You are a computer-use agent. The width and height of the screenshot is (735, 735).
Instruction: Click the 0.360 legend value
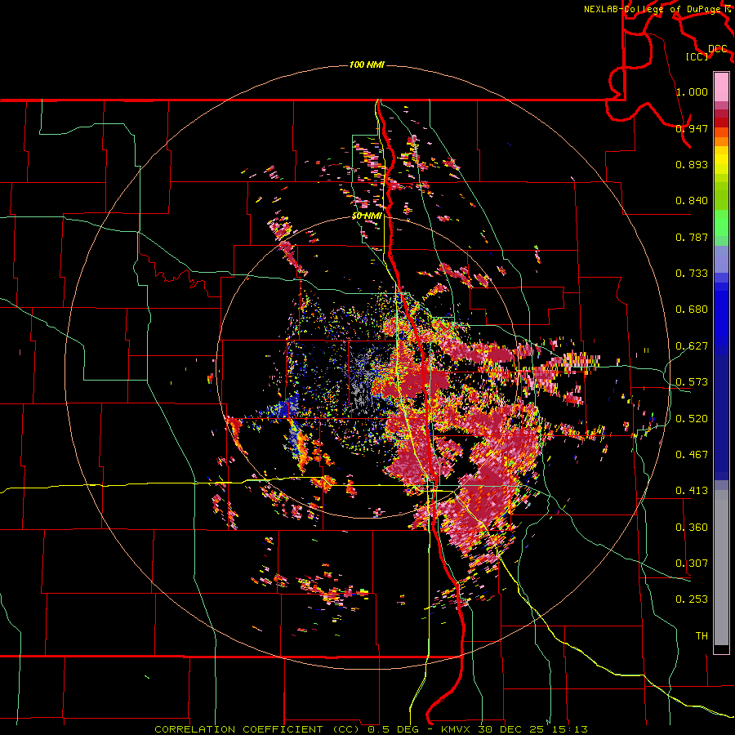pos(692,528)
